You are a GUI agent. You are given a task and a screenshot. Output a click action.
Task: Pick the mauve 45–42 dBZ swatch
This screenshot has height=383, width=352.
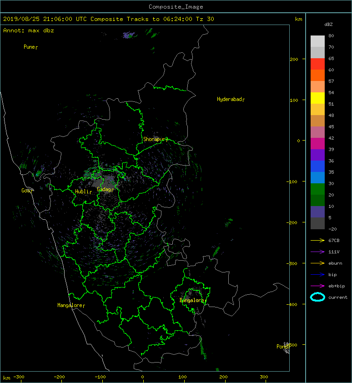(317, 132)
